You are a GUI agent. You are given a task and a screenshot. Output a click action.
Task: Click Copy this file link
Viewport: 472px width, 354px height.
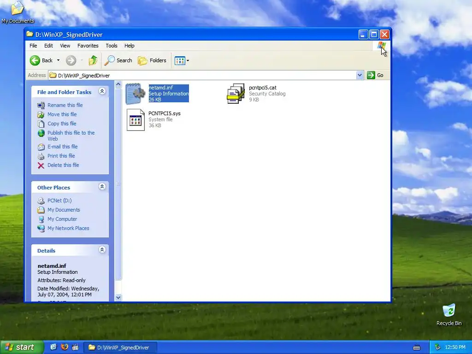point(62,124)
